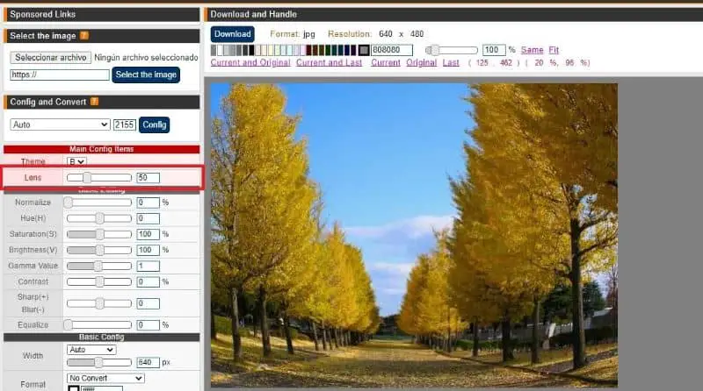Viewport: 703px width, 391px height.
Task: Open help icon beside Config and Convert
Action: pyautogui.click(x=95, y=102)
